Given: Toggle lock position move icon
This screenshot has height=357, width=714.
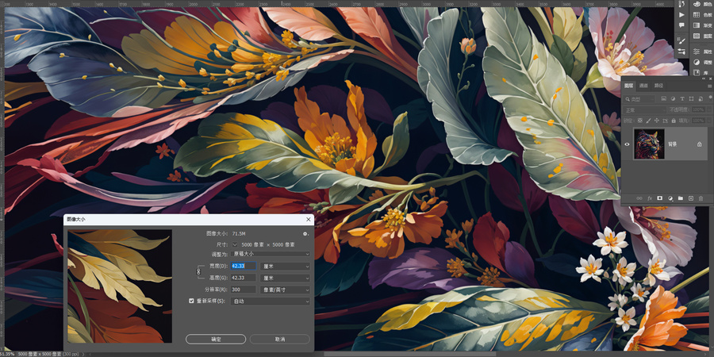Looking at the screenshot, I should [x=657, y=121].
